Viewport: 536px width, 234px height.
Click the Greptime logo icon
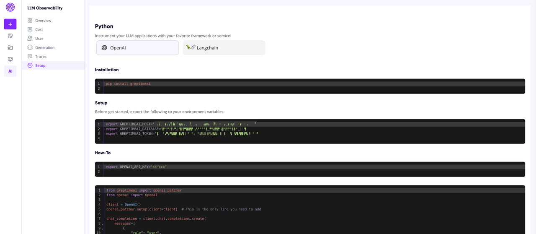[x=10, y=7]
